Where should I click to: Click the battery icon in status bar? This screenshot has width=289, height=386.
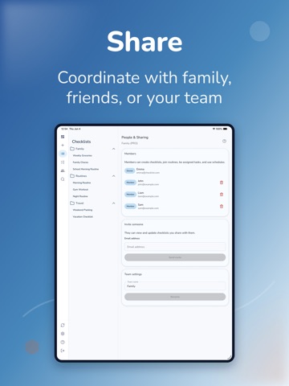coord(226,129)
